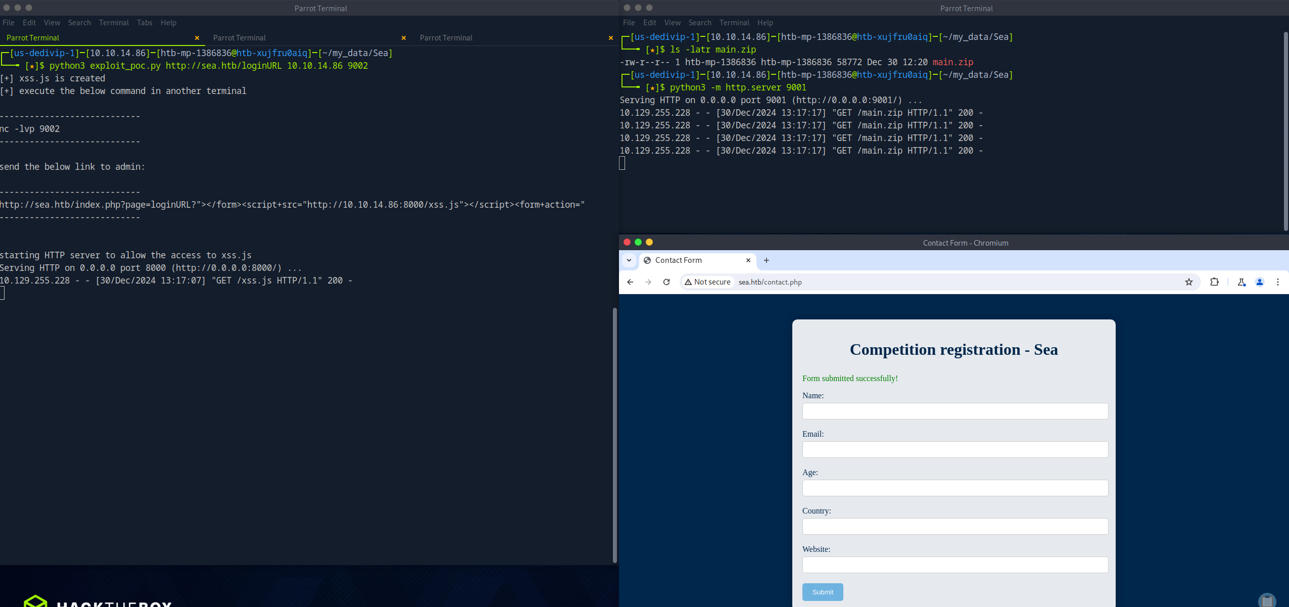Click the Name input field
Image resolution: width=1289 pixels, height=607 pixels.
coord(955,411)
